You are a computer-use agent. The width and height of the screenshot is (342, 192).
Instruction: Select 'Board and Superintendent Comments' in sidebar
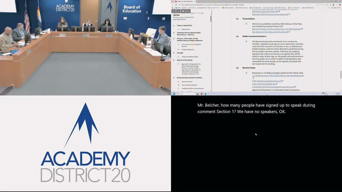[x=189, y=78]
